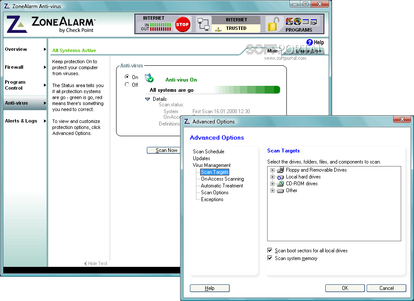
Task: Select Automatic Treatment in options tree
Action: tap(222, 186)
